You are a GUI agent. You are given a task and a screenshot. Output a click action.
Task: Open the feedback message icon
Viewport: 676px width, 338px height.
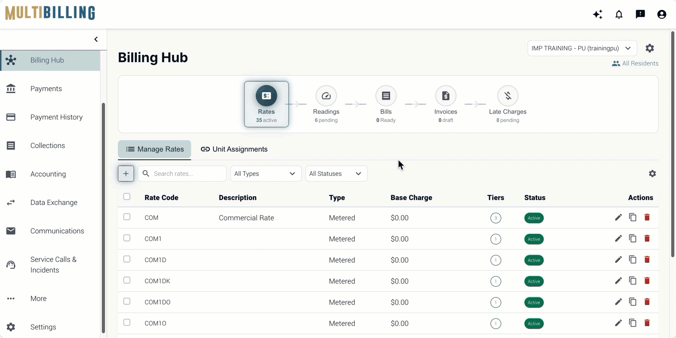coord(640,14)
